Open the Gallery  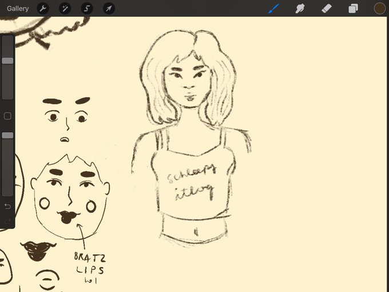18,9
